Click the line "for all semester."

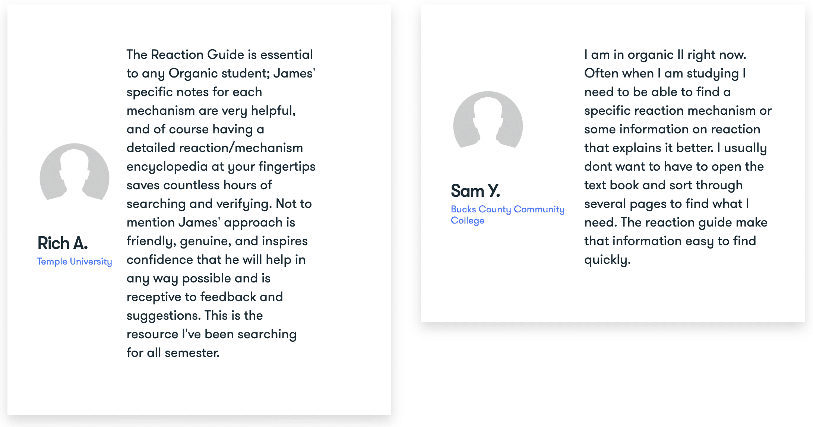point(173,353)
